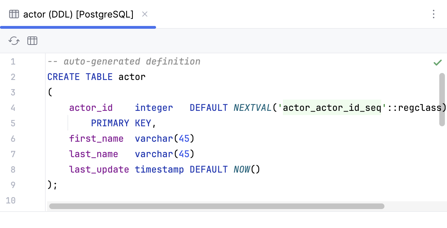
Task: Click the DEFAULT keyword on line 8
Action: click(x=209, y=169)
